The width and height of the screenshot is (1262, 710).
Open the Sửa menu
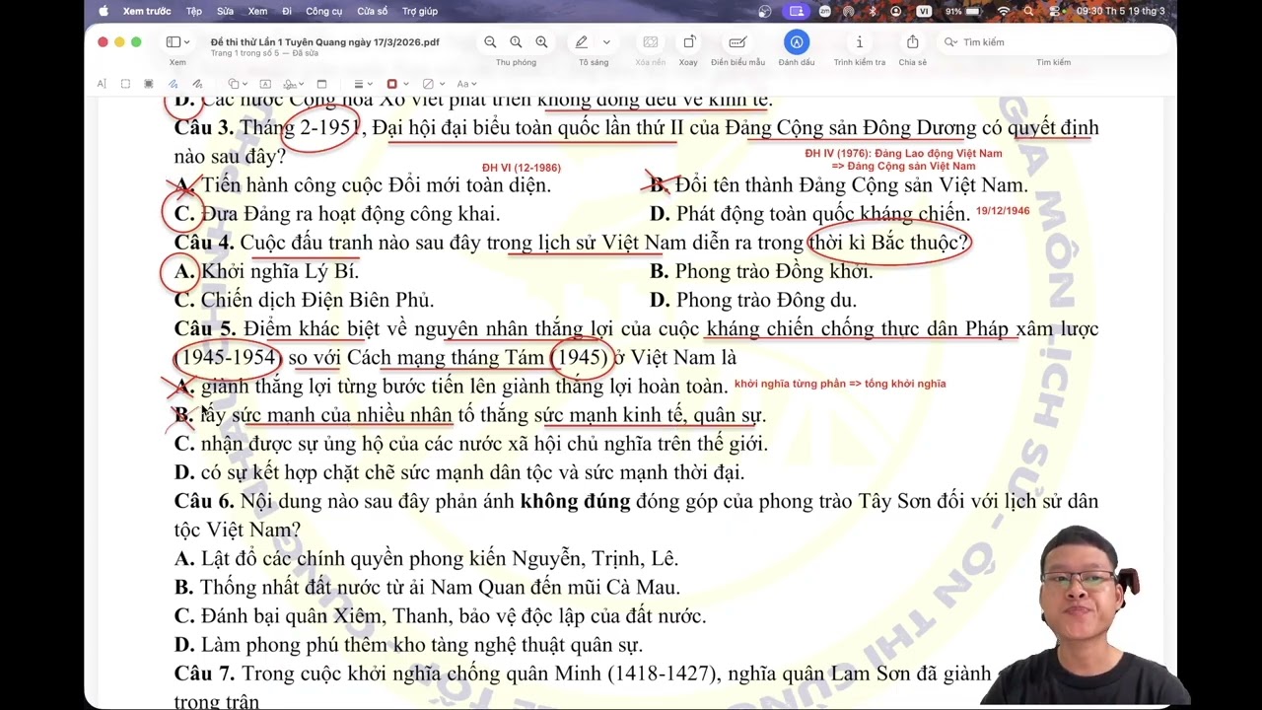pyautogui.click(x=225, y=11)
